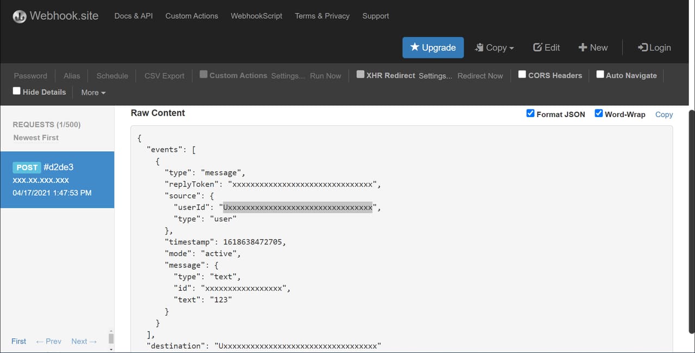Open the WebhookScript menu item
Viewport: 695px width, 353px height.
(x=256, y=16)
